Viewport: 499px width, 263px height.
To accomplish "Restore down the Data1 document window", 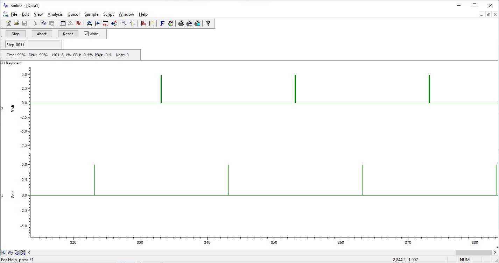I will pyautogui.click(x=488, y=14).
